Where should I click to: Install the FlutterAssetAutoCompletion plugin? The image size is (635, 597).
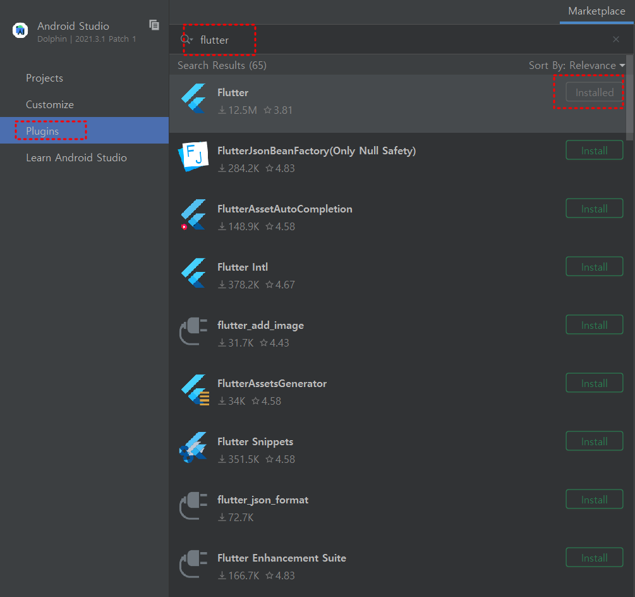pos(594,209)
